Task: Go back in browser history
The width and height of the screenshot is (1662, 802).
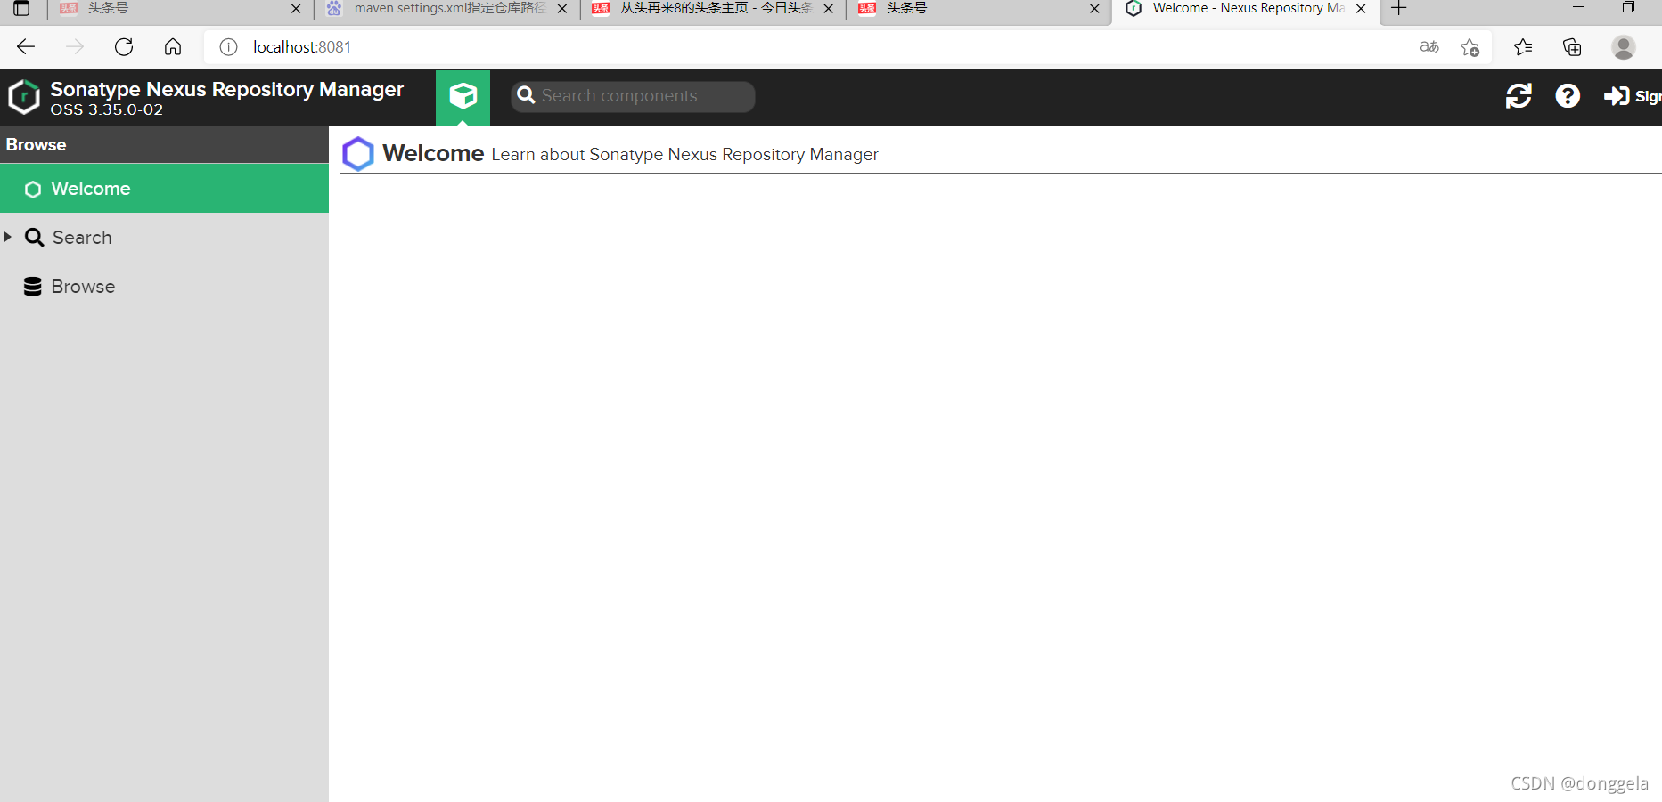Action: tap(26, 47)
